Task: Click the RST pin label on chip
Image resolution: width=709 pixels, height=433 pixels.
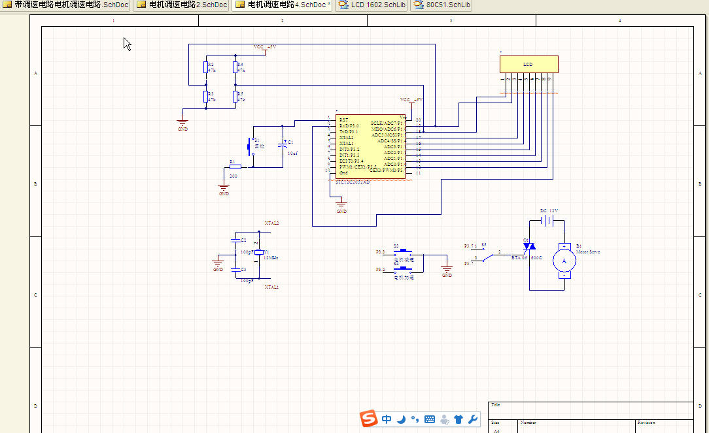Action: tap(343, 120)
